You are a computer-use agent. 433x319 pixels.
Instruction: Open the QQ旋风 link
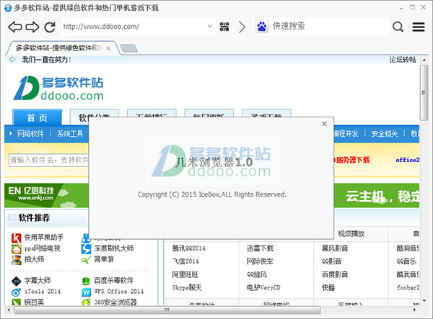[x=256, y=274]
